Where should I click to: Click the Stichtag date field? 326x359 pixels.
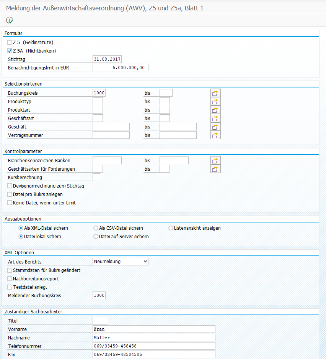[107, 59]
